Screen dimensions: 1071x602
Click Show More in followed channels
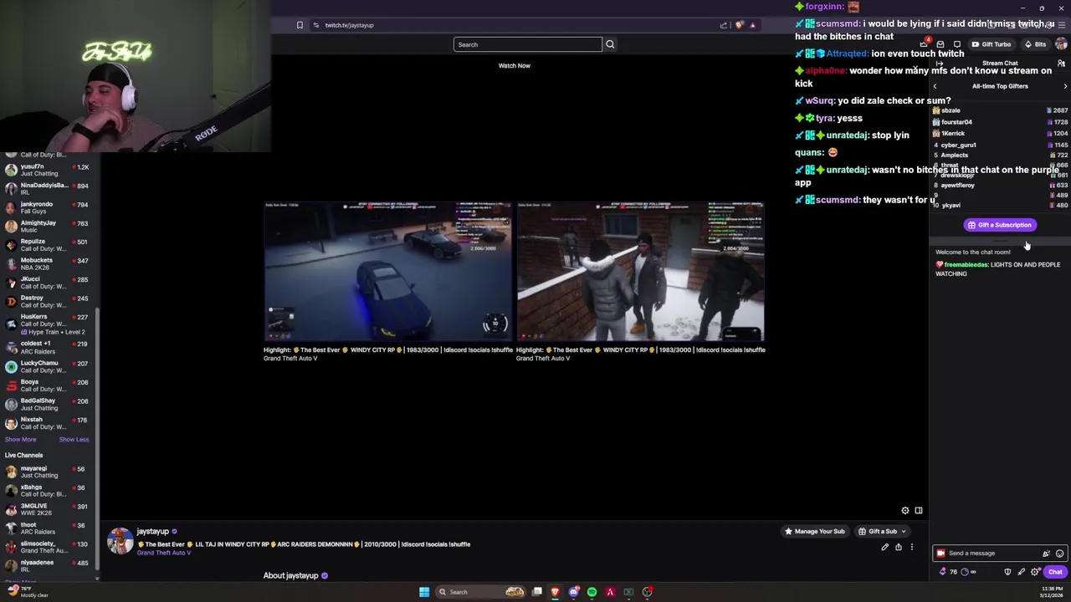(20, 440)
